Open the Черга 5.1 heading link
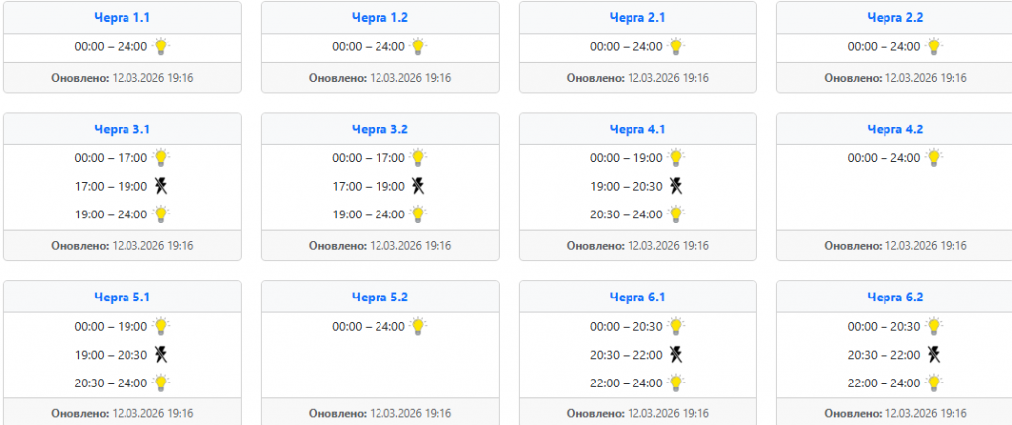 pos(123,297)
